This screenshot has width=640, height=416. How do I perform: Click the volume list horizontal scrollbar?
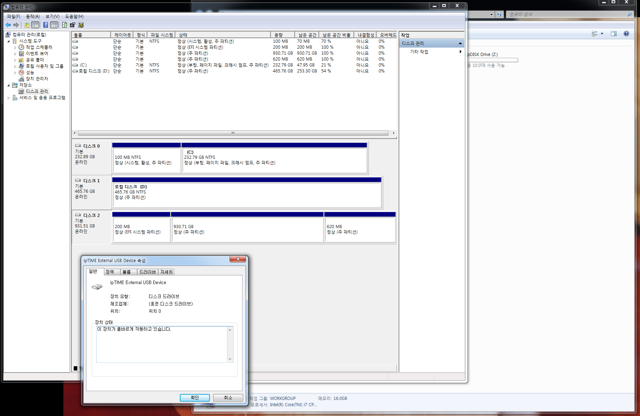(233, 133)
